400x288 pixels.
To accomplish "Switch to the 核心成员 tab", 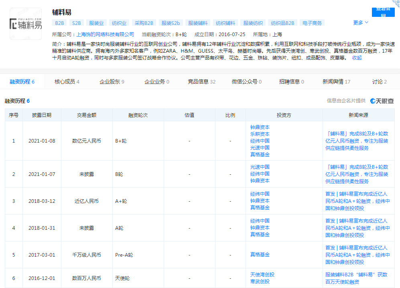I will (67, 82).
